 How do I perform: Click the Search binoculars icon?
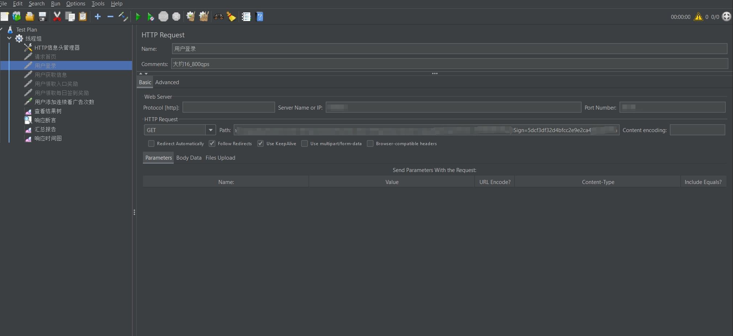point(219,17)
